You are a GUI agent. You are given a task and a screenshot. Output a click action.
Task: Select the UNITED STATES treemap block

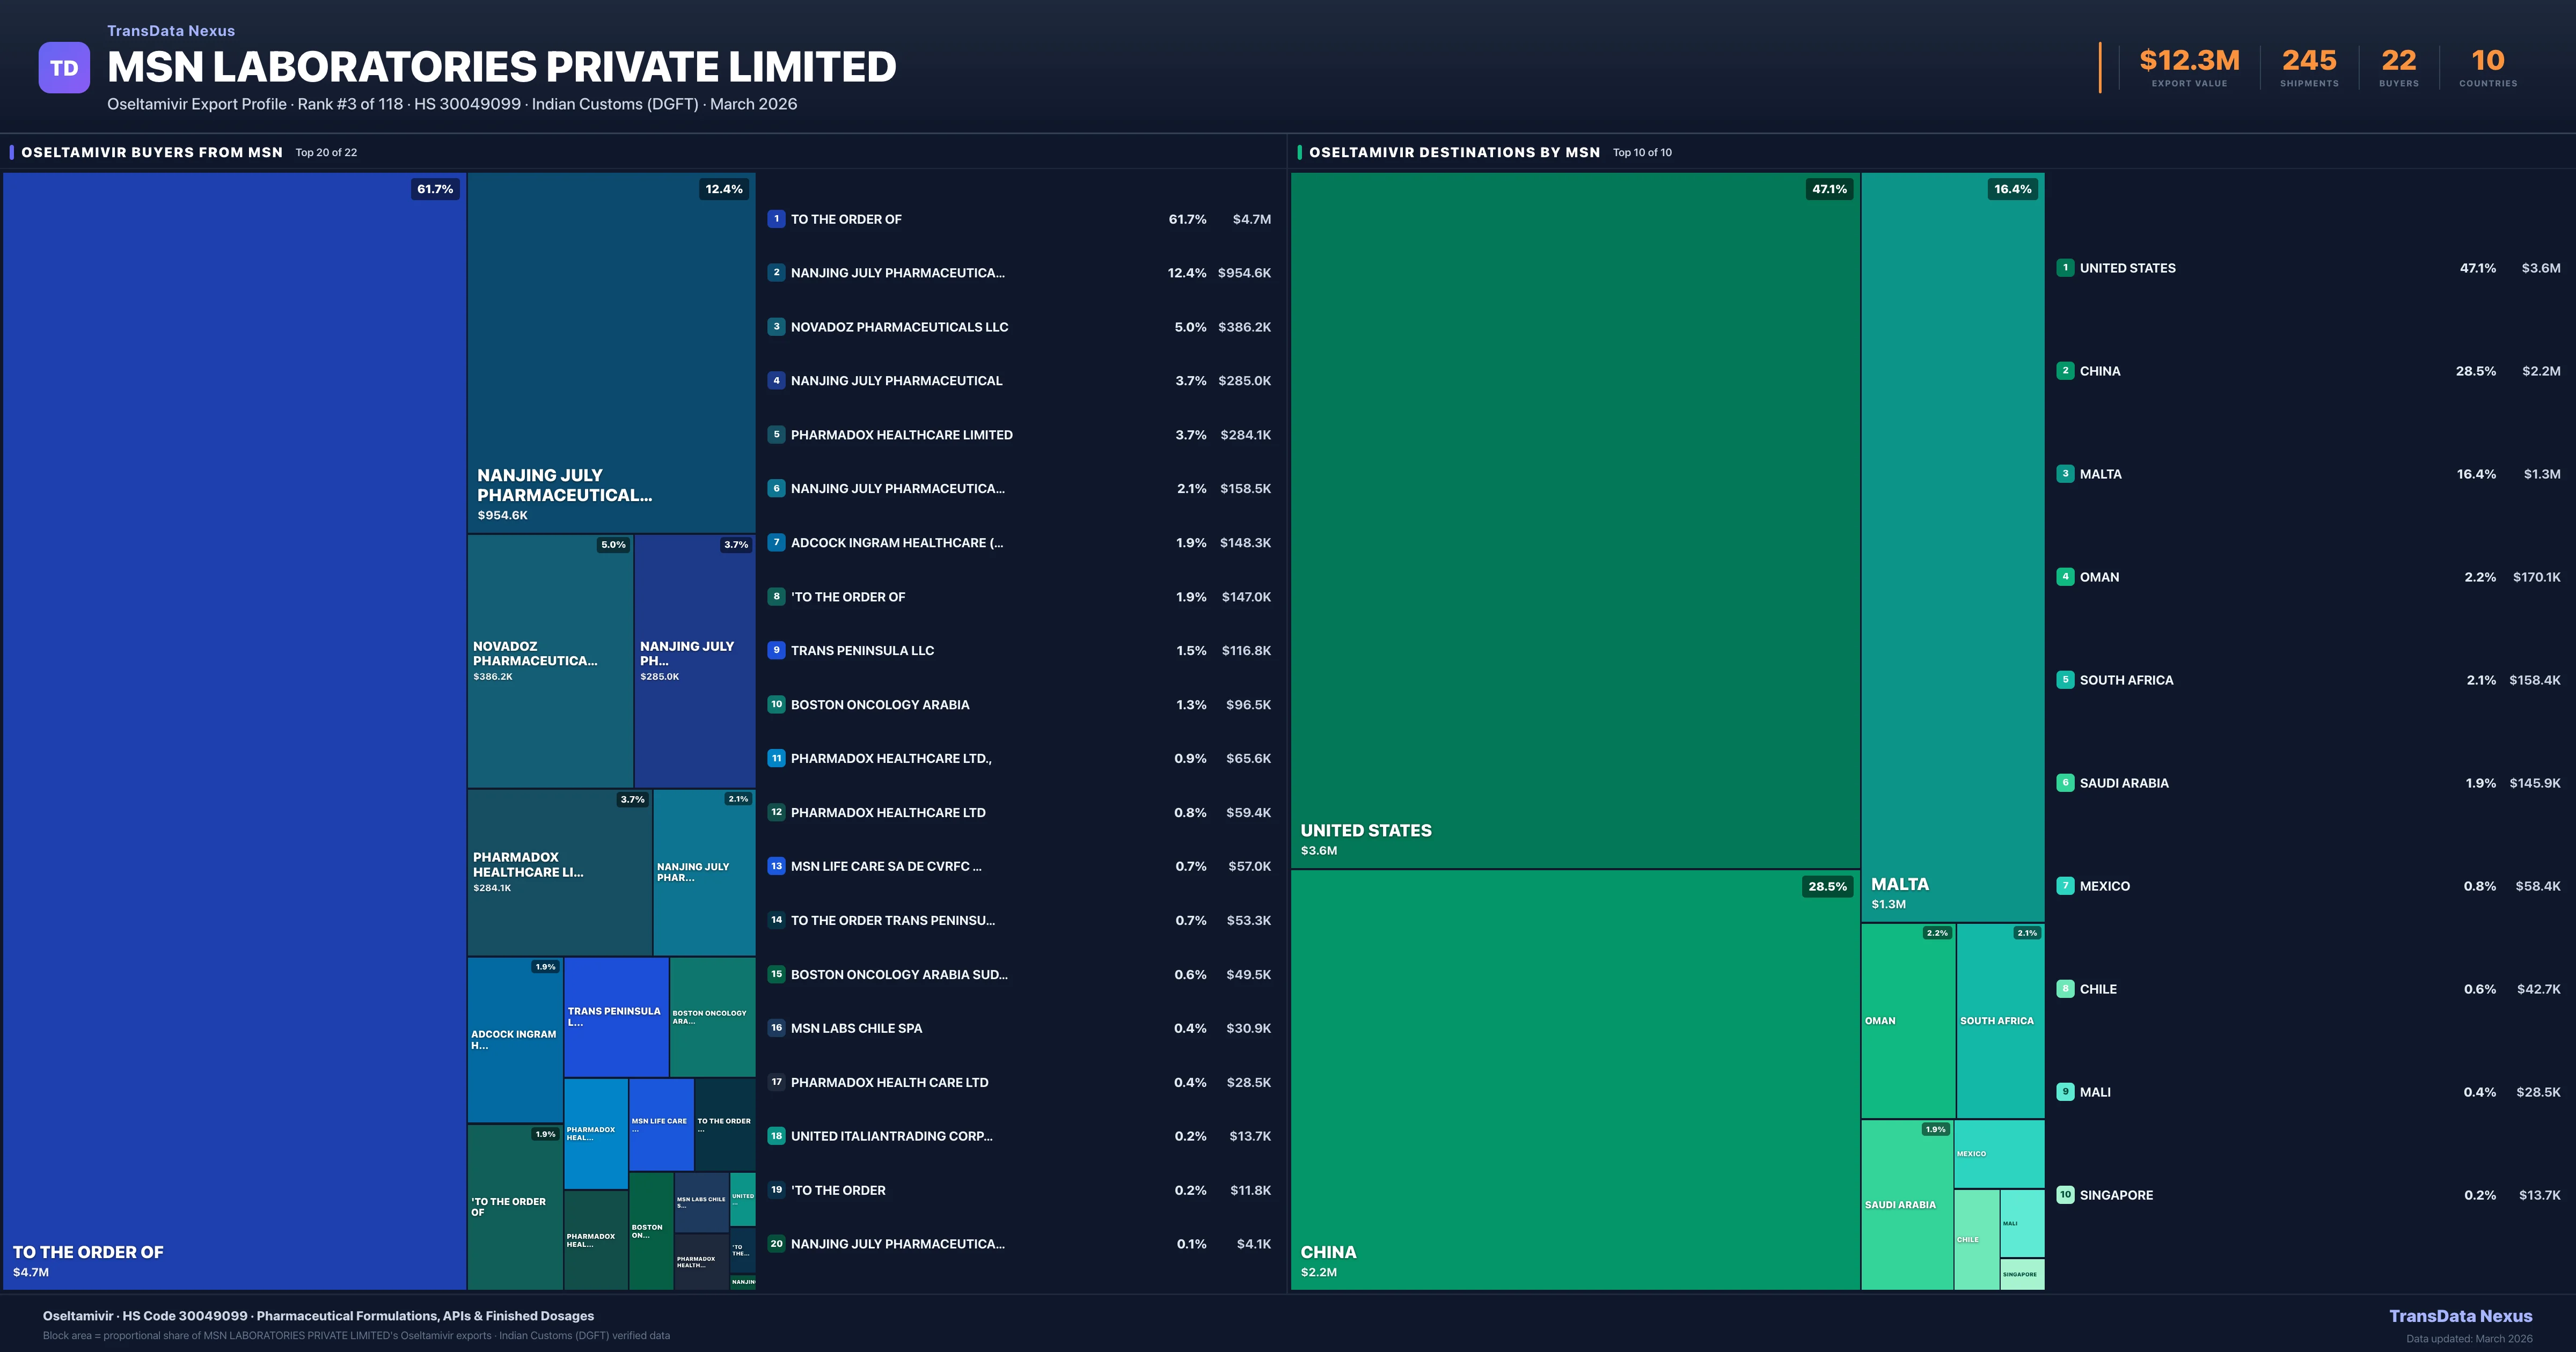pyautogui.click(x=1574, y=520)
